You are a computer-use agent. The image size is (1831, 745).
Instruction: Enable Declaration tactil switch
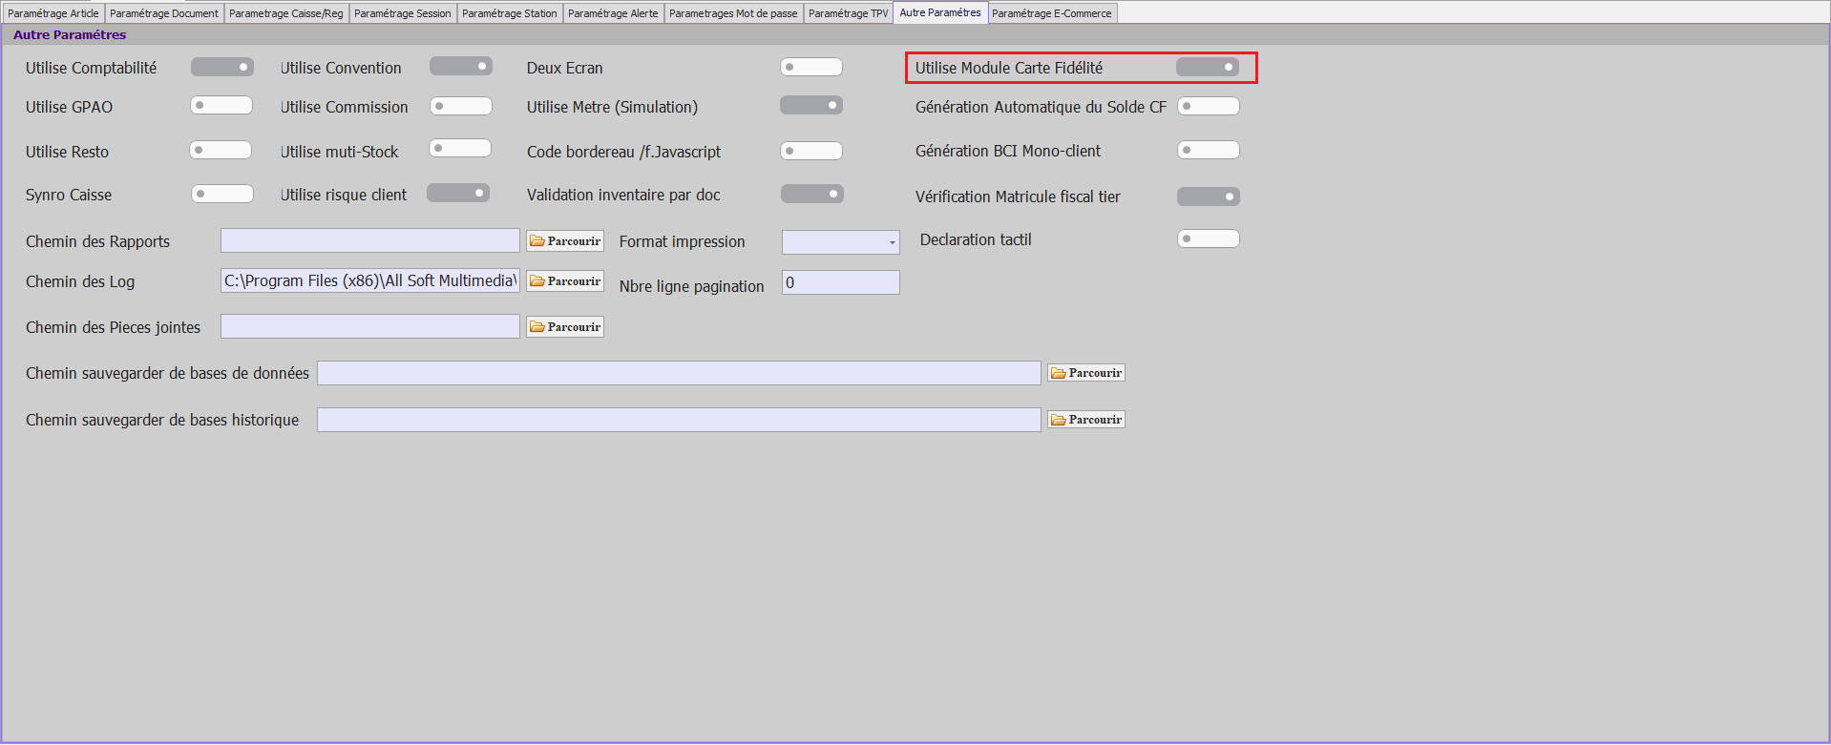click(x=1209, y=238)
